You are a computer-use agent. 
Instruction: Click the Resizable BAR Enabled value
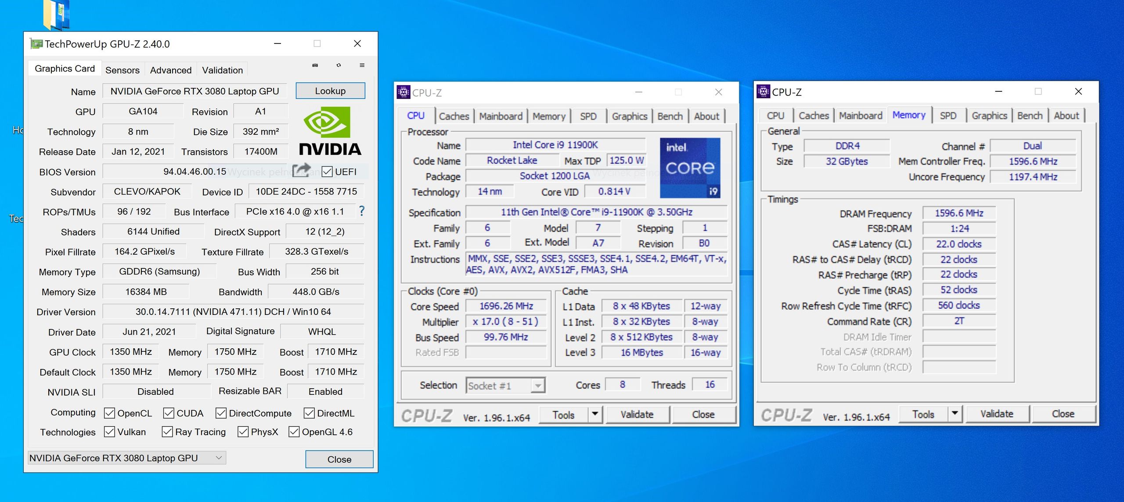pyautogui.click(x=325, y=391)
